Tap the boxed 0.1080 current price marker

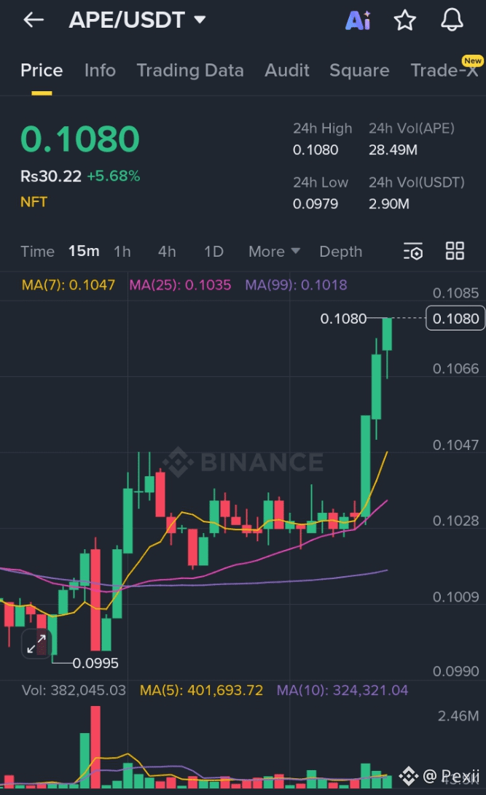455,319
